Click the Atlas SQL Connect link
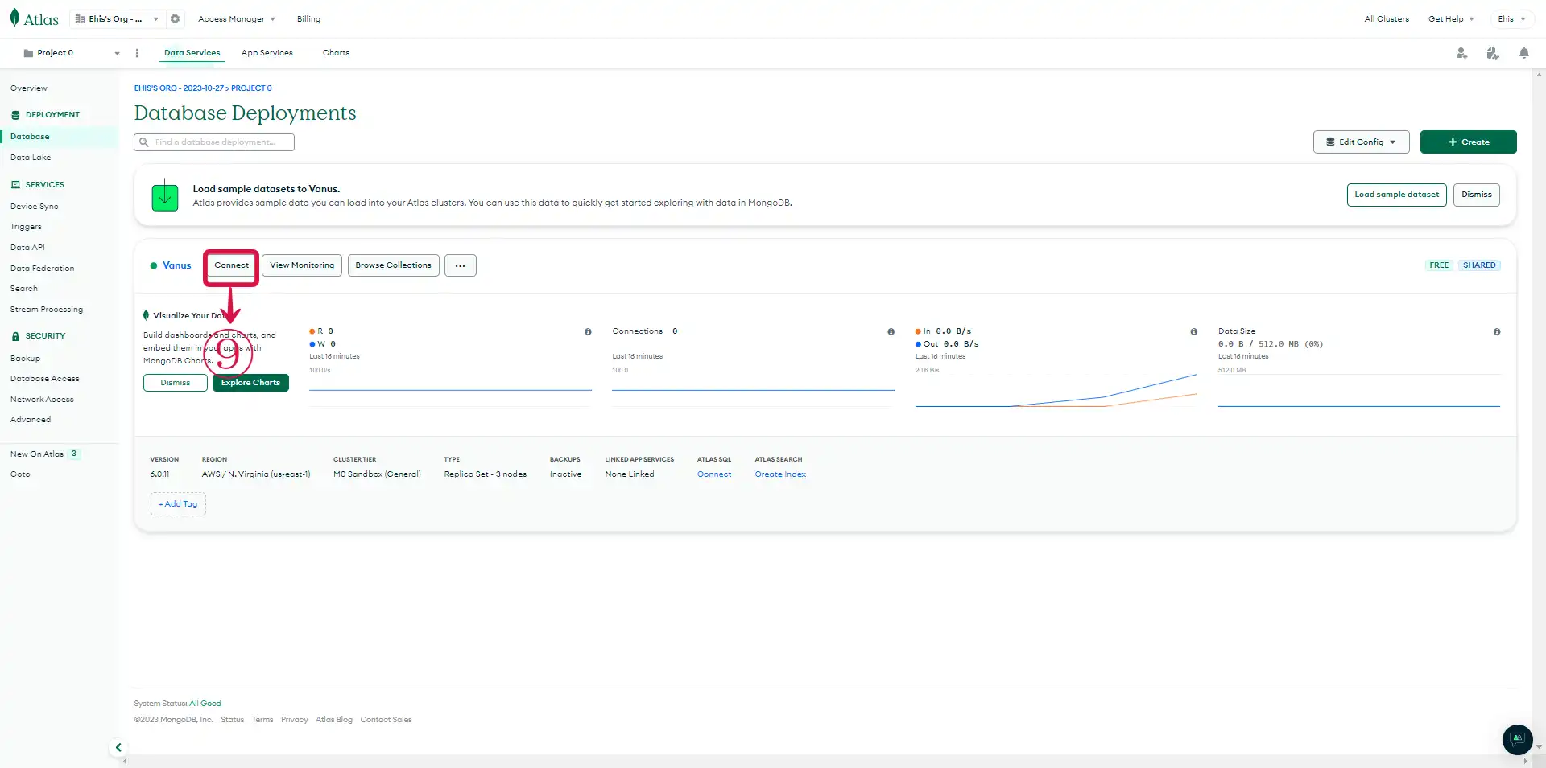The image size is (1546, 768). pyautogui.click(x=714, y=474)
